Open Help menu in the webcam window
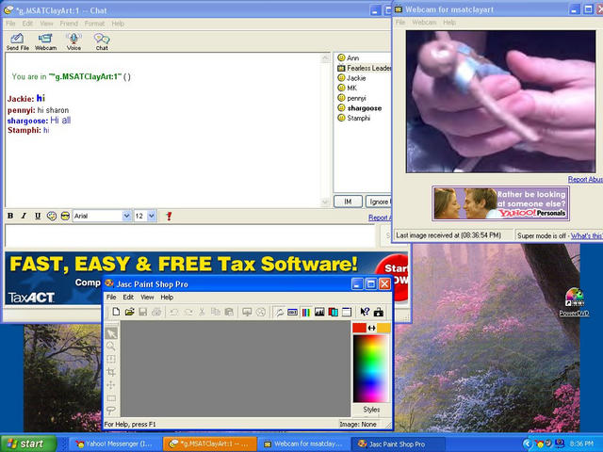Screen dimensions: 603x452 click(x=449, y=23)
